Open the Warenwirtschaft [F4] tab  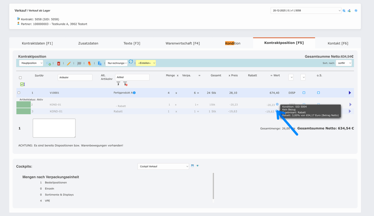(182, 43)
